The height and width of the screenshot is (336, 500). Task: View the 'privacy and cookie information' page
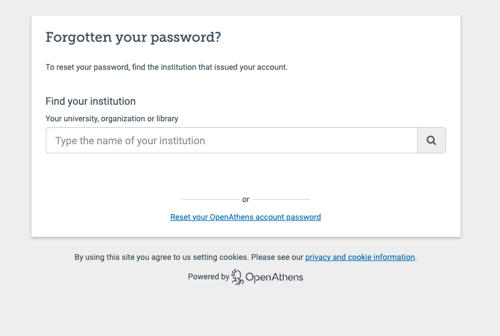[359, 257]
